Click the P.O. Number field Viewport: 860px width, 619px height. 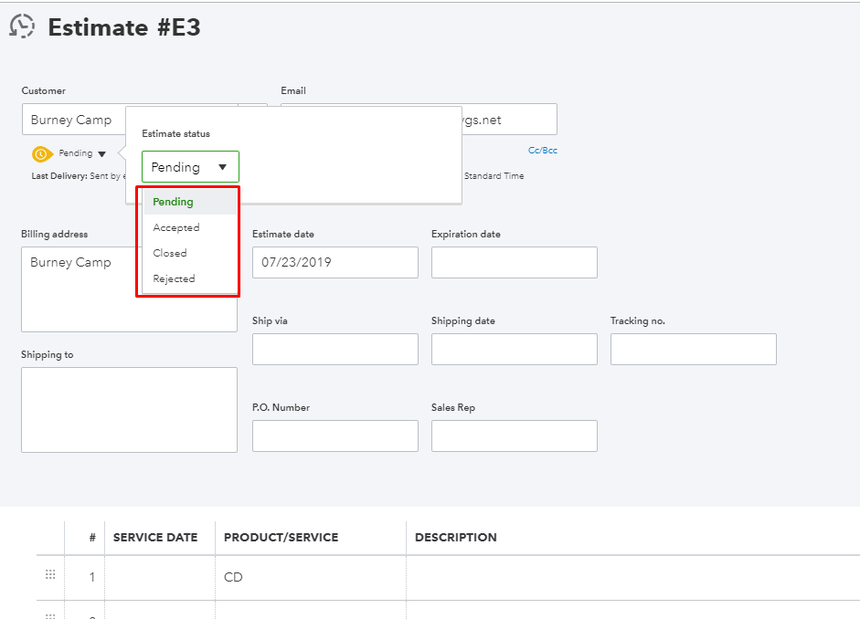coord(334,435)
